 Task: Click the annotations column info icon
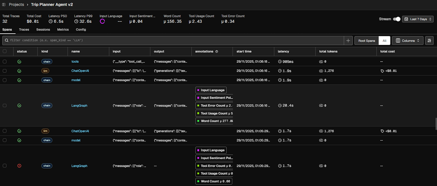(217, 51)
